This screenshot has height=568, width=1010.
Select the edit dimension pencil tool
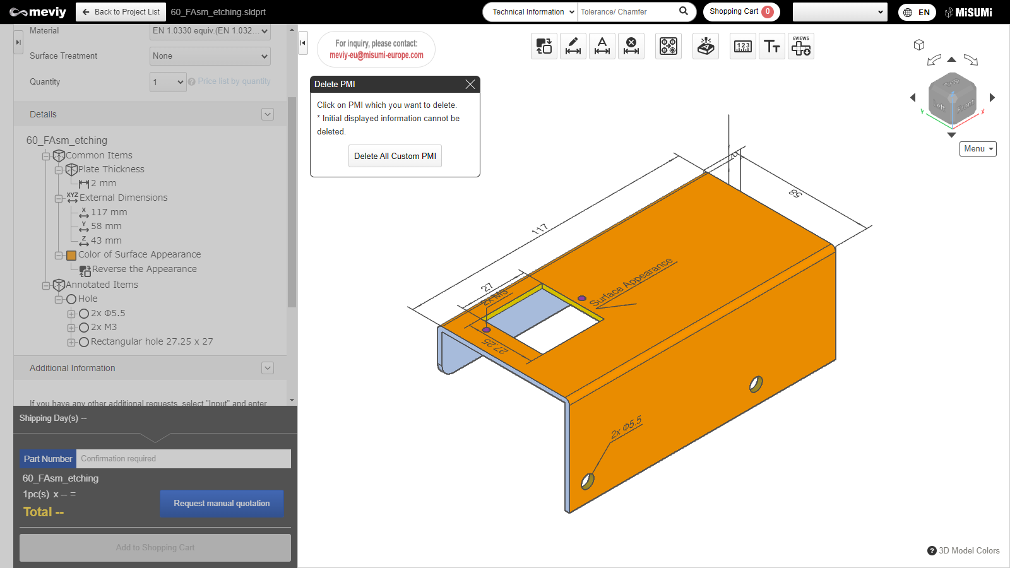pyautogui.click(x=573, y=46)
